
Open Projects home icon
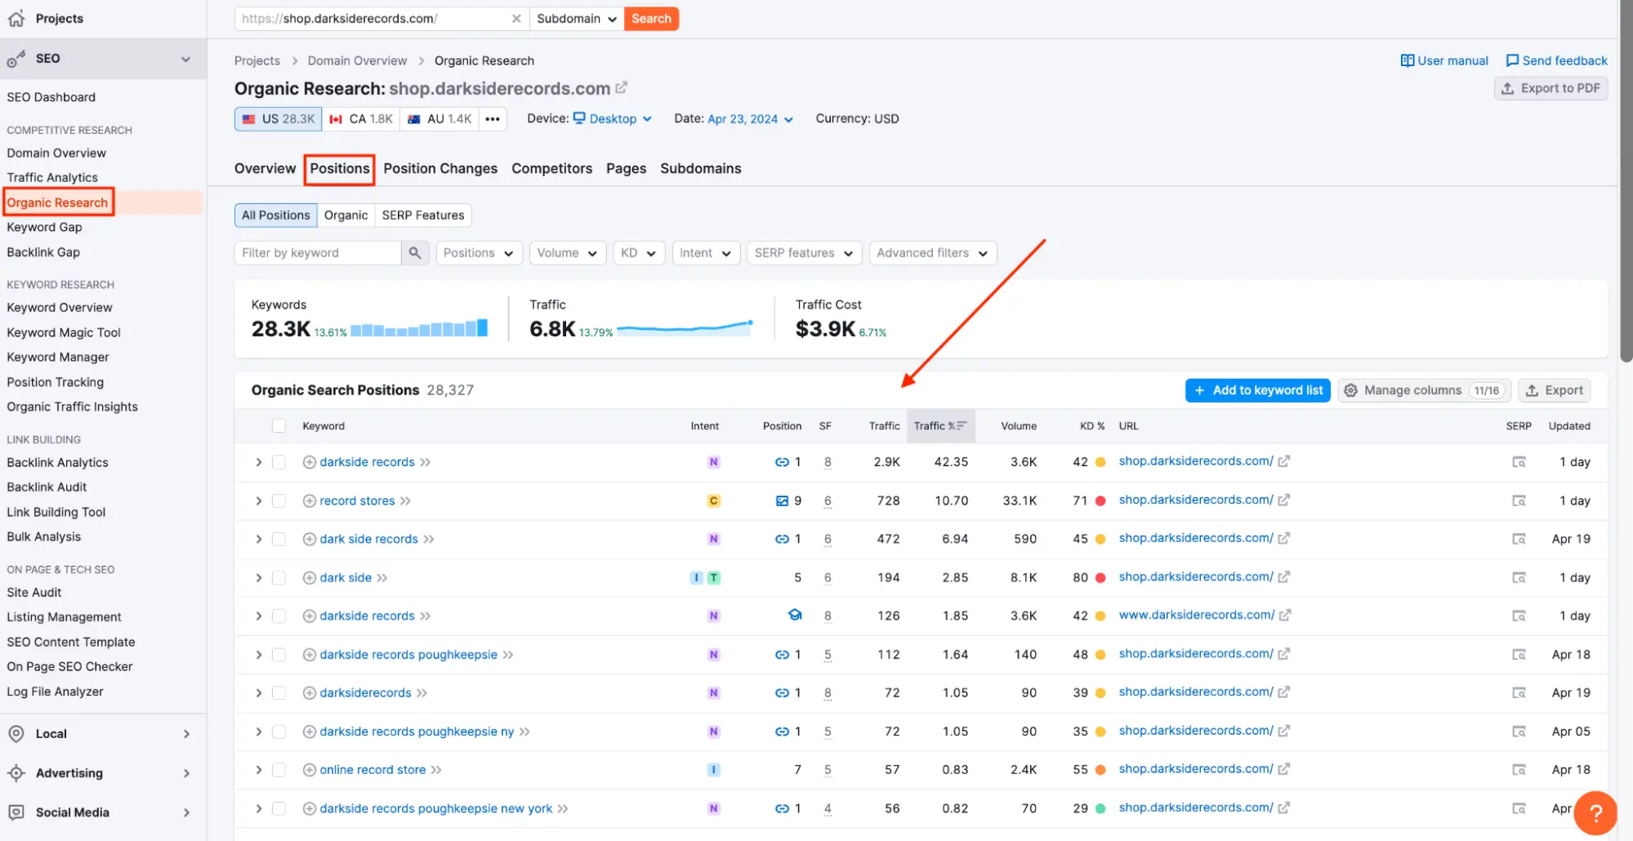pyautogui.click(x=16, y=18)
